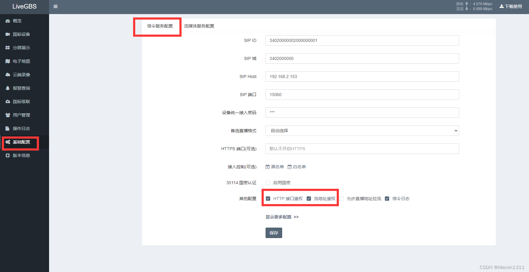Focus the SIP 端口 input field
This screenshot has width=529, height=272.
(362, 95)
